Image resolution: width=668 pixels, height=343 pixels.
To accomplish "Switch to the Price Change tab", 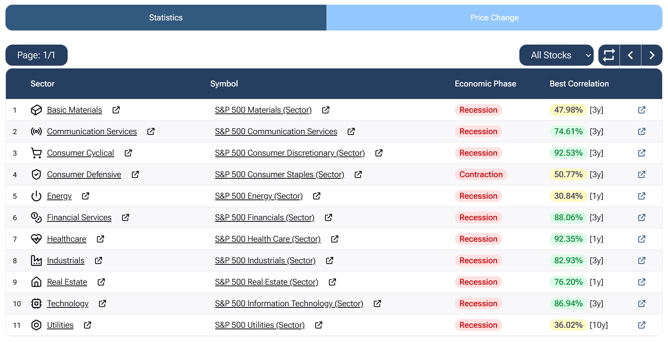I will point(494,18).
